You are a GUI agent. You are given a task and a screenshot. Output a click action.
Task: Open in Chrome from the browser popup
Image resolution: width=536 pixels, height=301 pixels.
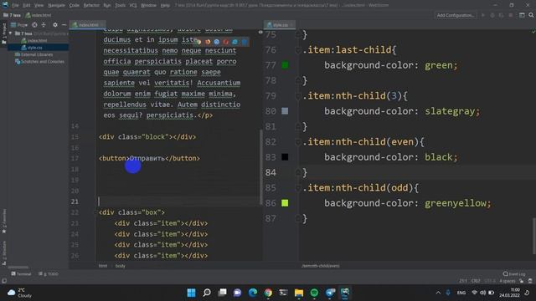click(x=198, y=42)
